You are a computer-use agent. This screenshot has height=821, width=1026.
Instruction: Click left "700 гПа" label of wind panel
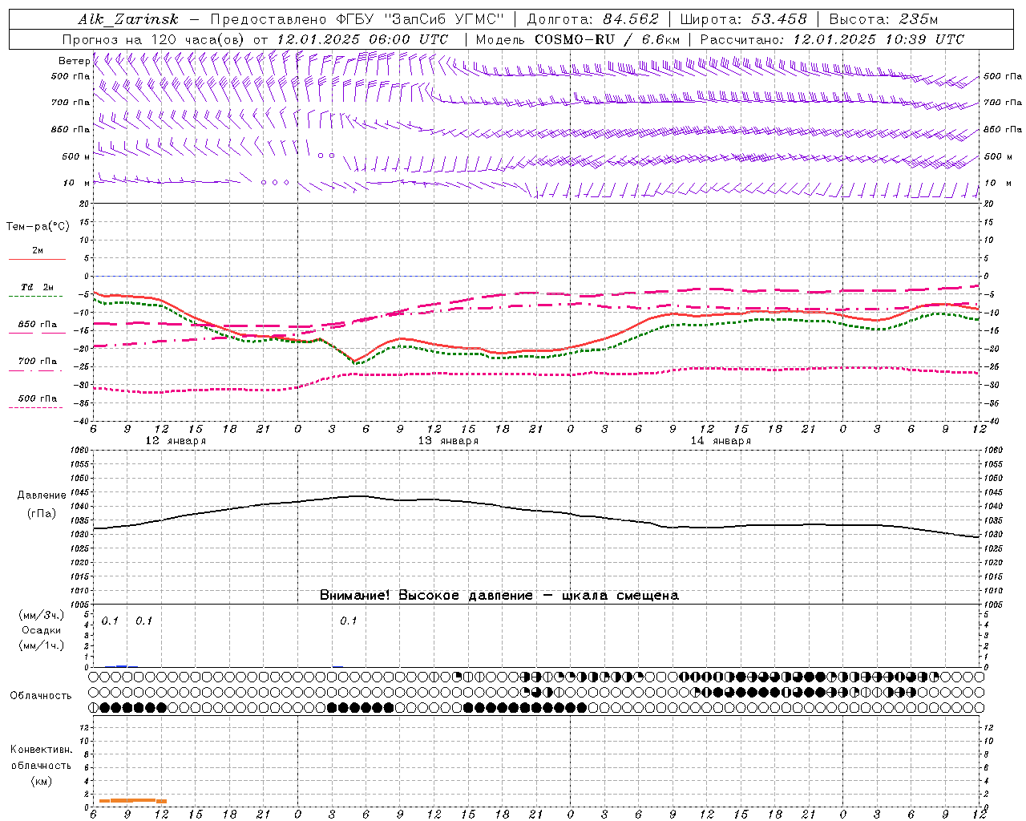(x=71, y=103)
